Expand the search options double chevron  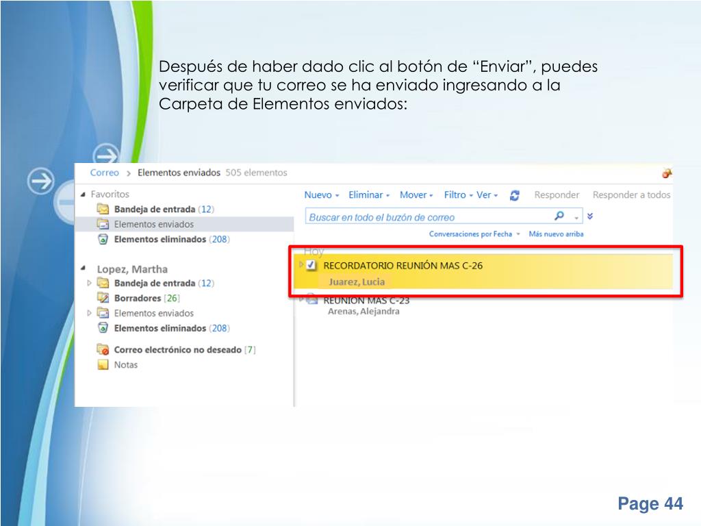[x=590, y=216]
